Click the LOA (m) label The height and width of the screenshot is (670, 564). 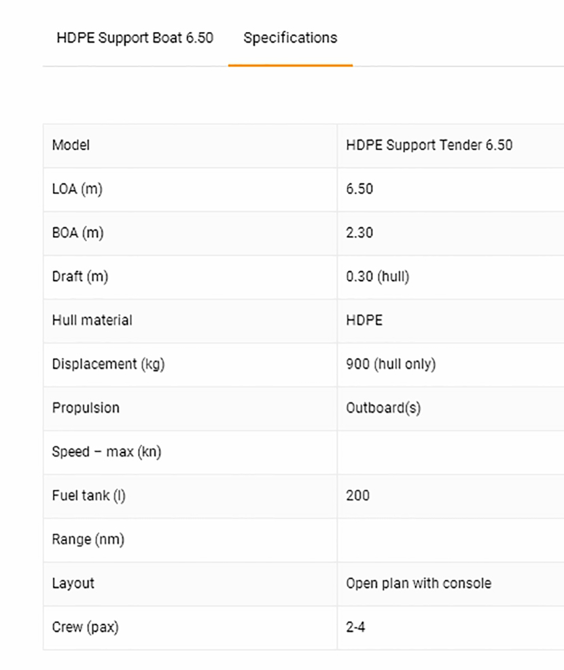(77, 189)
